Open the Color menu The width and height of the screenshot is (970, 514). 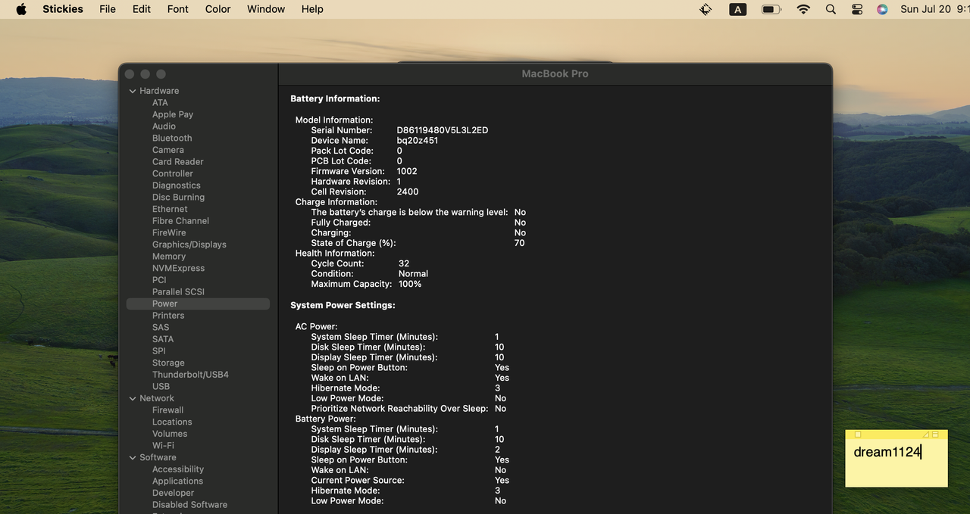tap(218, 9)
